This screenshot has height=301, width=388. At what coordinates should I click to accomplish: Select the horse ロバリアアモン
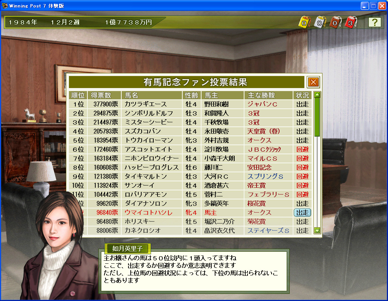(145, 195)
